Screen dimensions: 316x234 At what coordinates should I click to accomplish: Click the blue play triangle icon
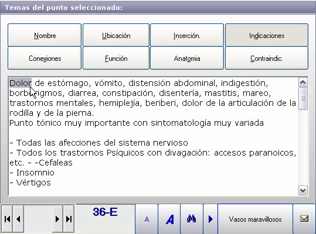210,219
